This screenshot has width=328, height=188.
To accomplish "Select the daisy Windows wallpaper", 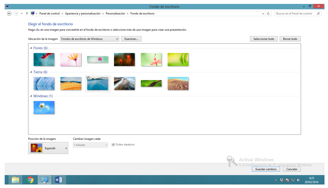I will 44,108.
